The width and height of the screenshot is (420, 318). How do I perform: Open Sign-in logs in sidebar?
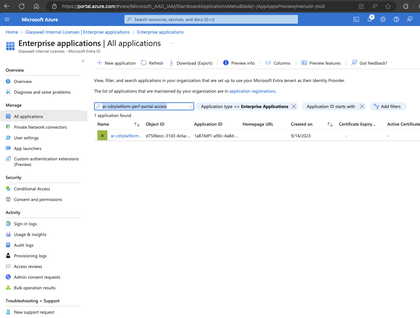click(x=25, y=224)
